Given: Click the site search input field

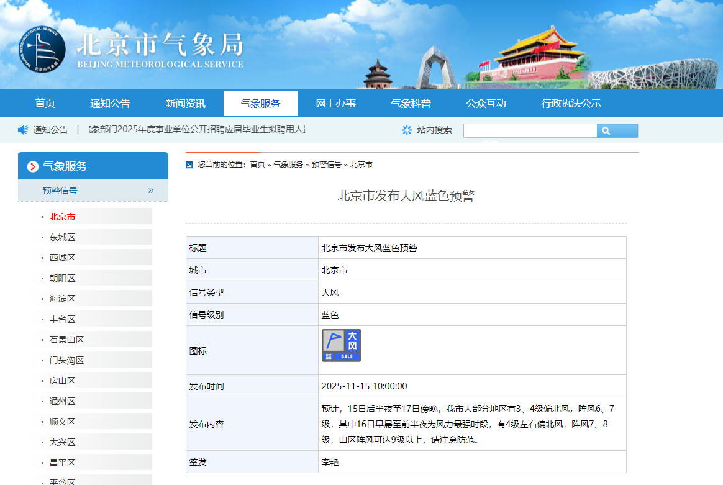Looking at the screenshot, I should (530, 130).
